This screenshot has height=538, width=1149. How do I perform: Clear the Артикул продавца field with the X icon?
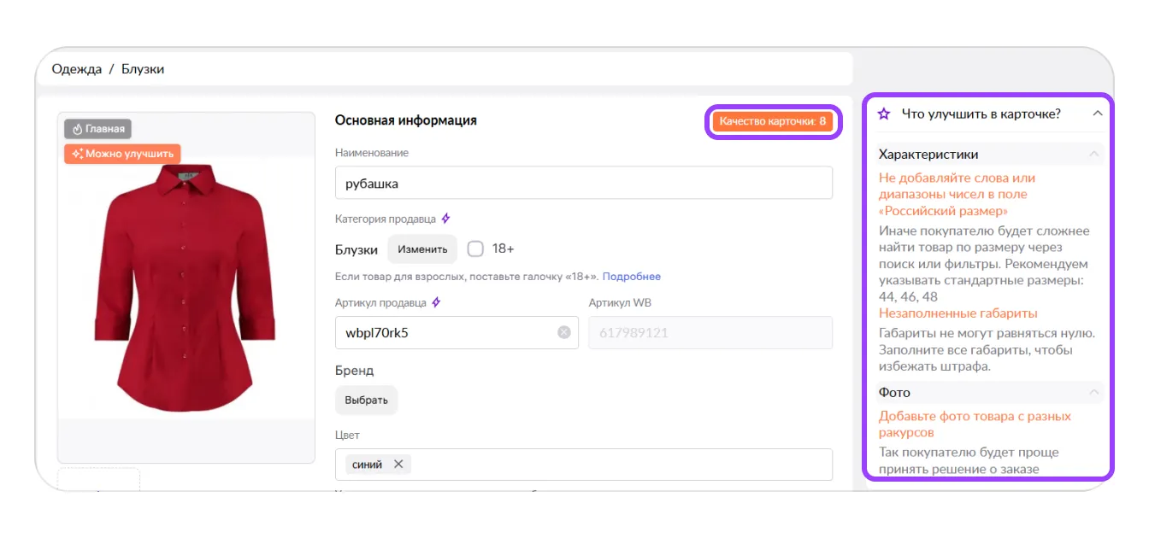coord(563,332)
